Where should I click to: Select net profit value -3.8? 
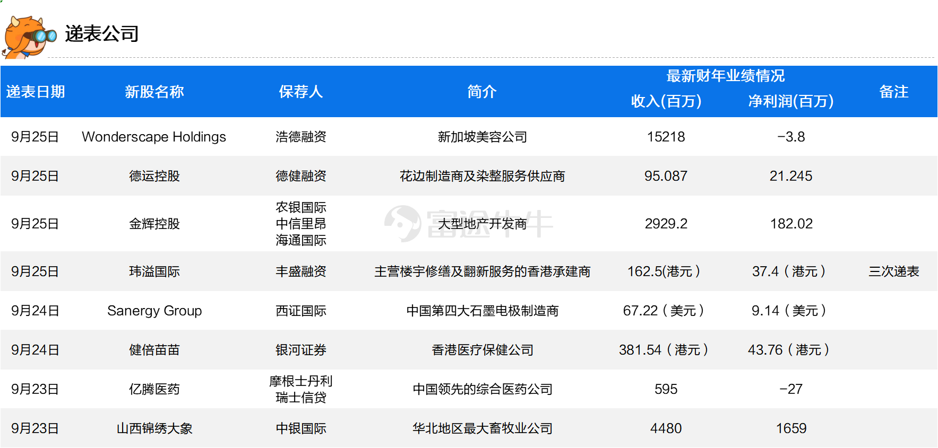[x=791, y=137]
